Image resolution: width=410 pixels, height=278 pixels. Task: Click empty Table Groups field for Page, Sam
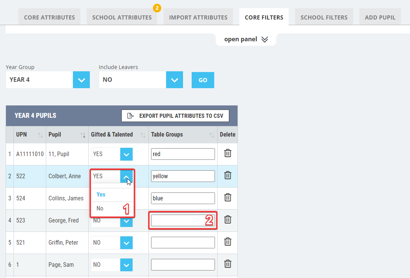coord(183,265)
